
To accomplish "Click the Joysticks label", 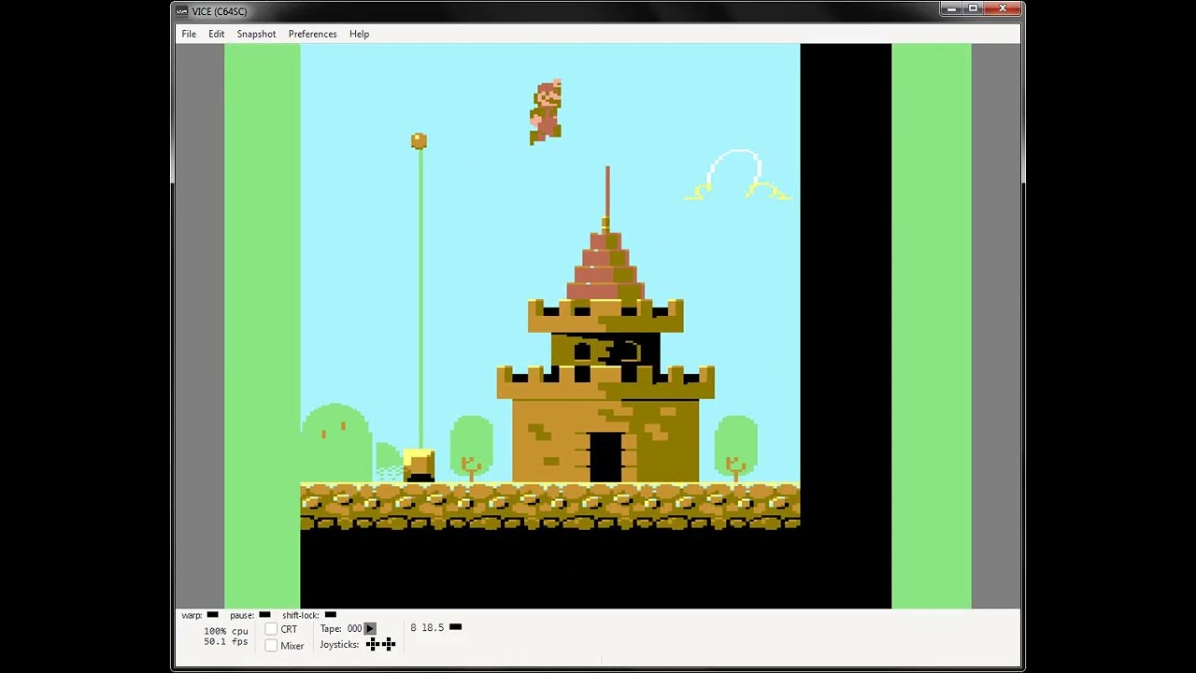I will 339,644.
